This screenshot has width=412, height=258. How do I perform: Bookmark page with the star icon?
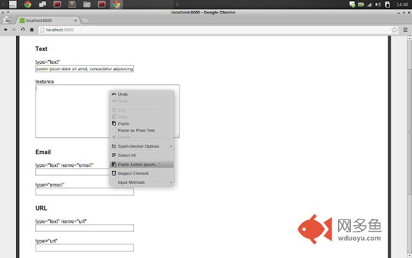pyautogui.click(x=394, y=29)
